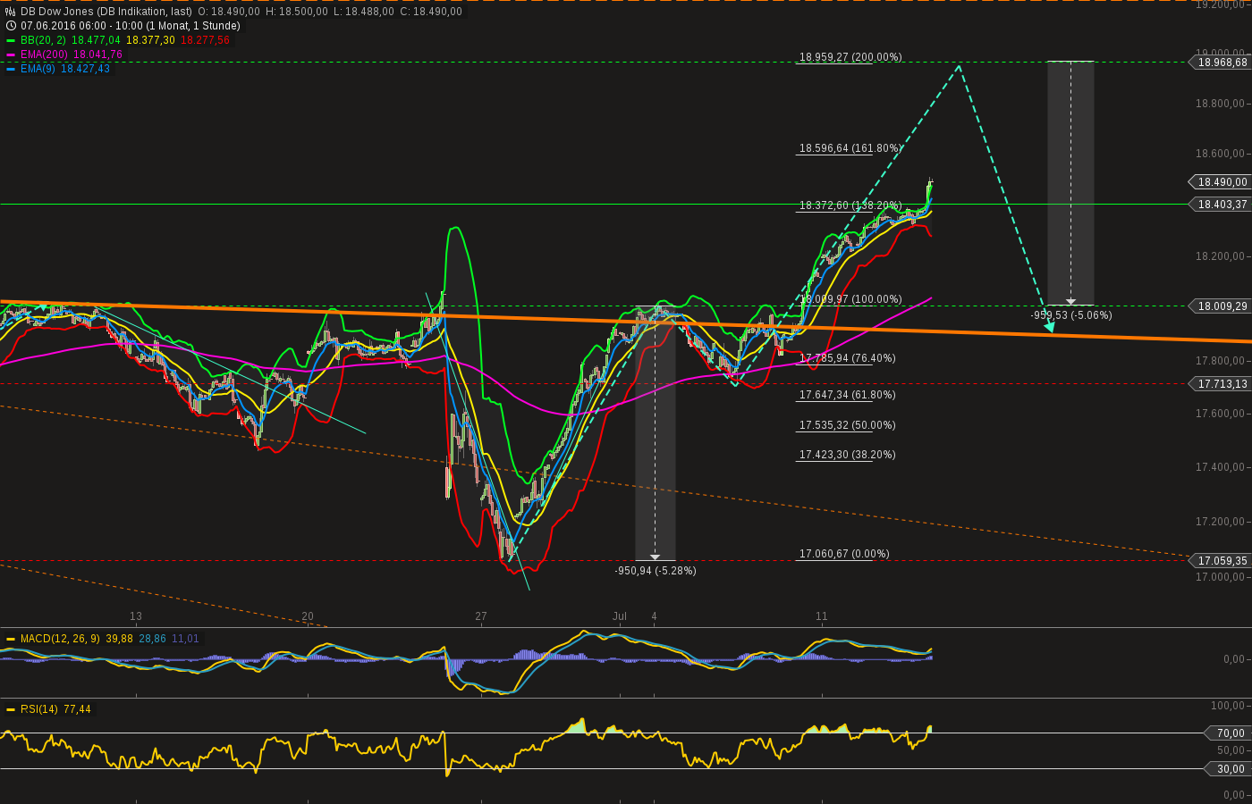Click the BB upper band value 18.477,04
This screenshot has height=804, width=1252.
tap(96, 40)
